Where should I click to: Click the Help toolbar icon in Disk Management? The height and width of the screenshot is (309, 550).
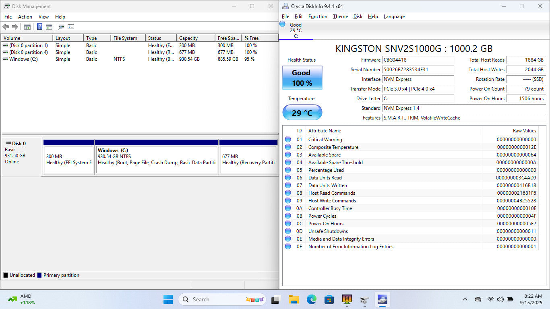coord(39,27)
